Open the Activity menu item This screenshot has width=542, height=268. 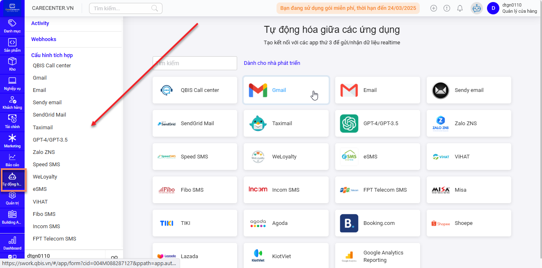[40, 23]
